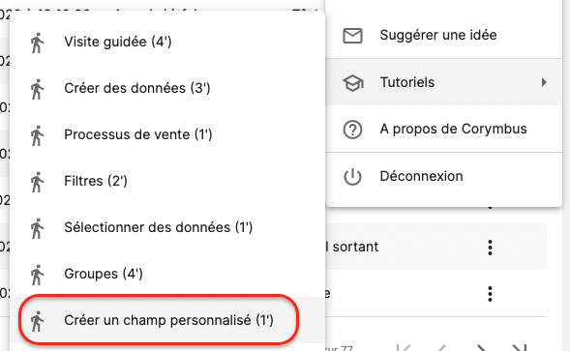
Task: Click the question mark icon for A propos
Action: [x=352, y=130]
